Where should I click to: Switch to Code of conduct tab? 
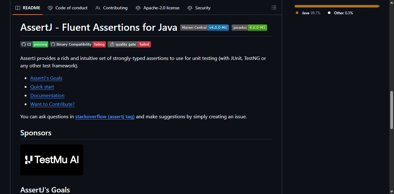[x=68, y=8]
